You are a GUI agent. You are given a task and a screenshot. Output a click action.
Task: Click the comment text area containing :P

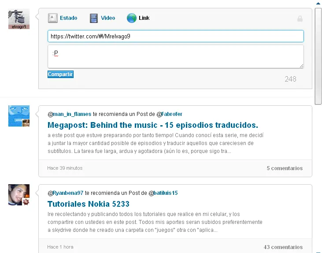(x=176, y=56)
